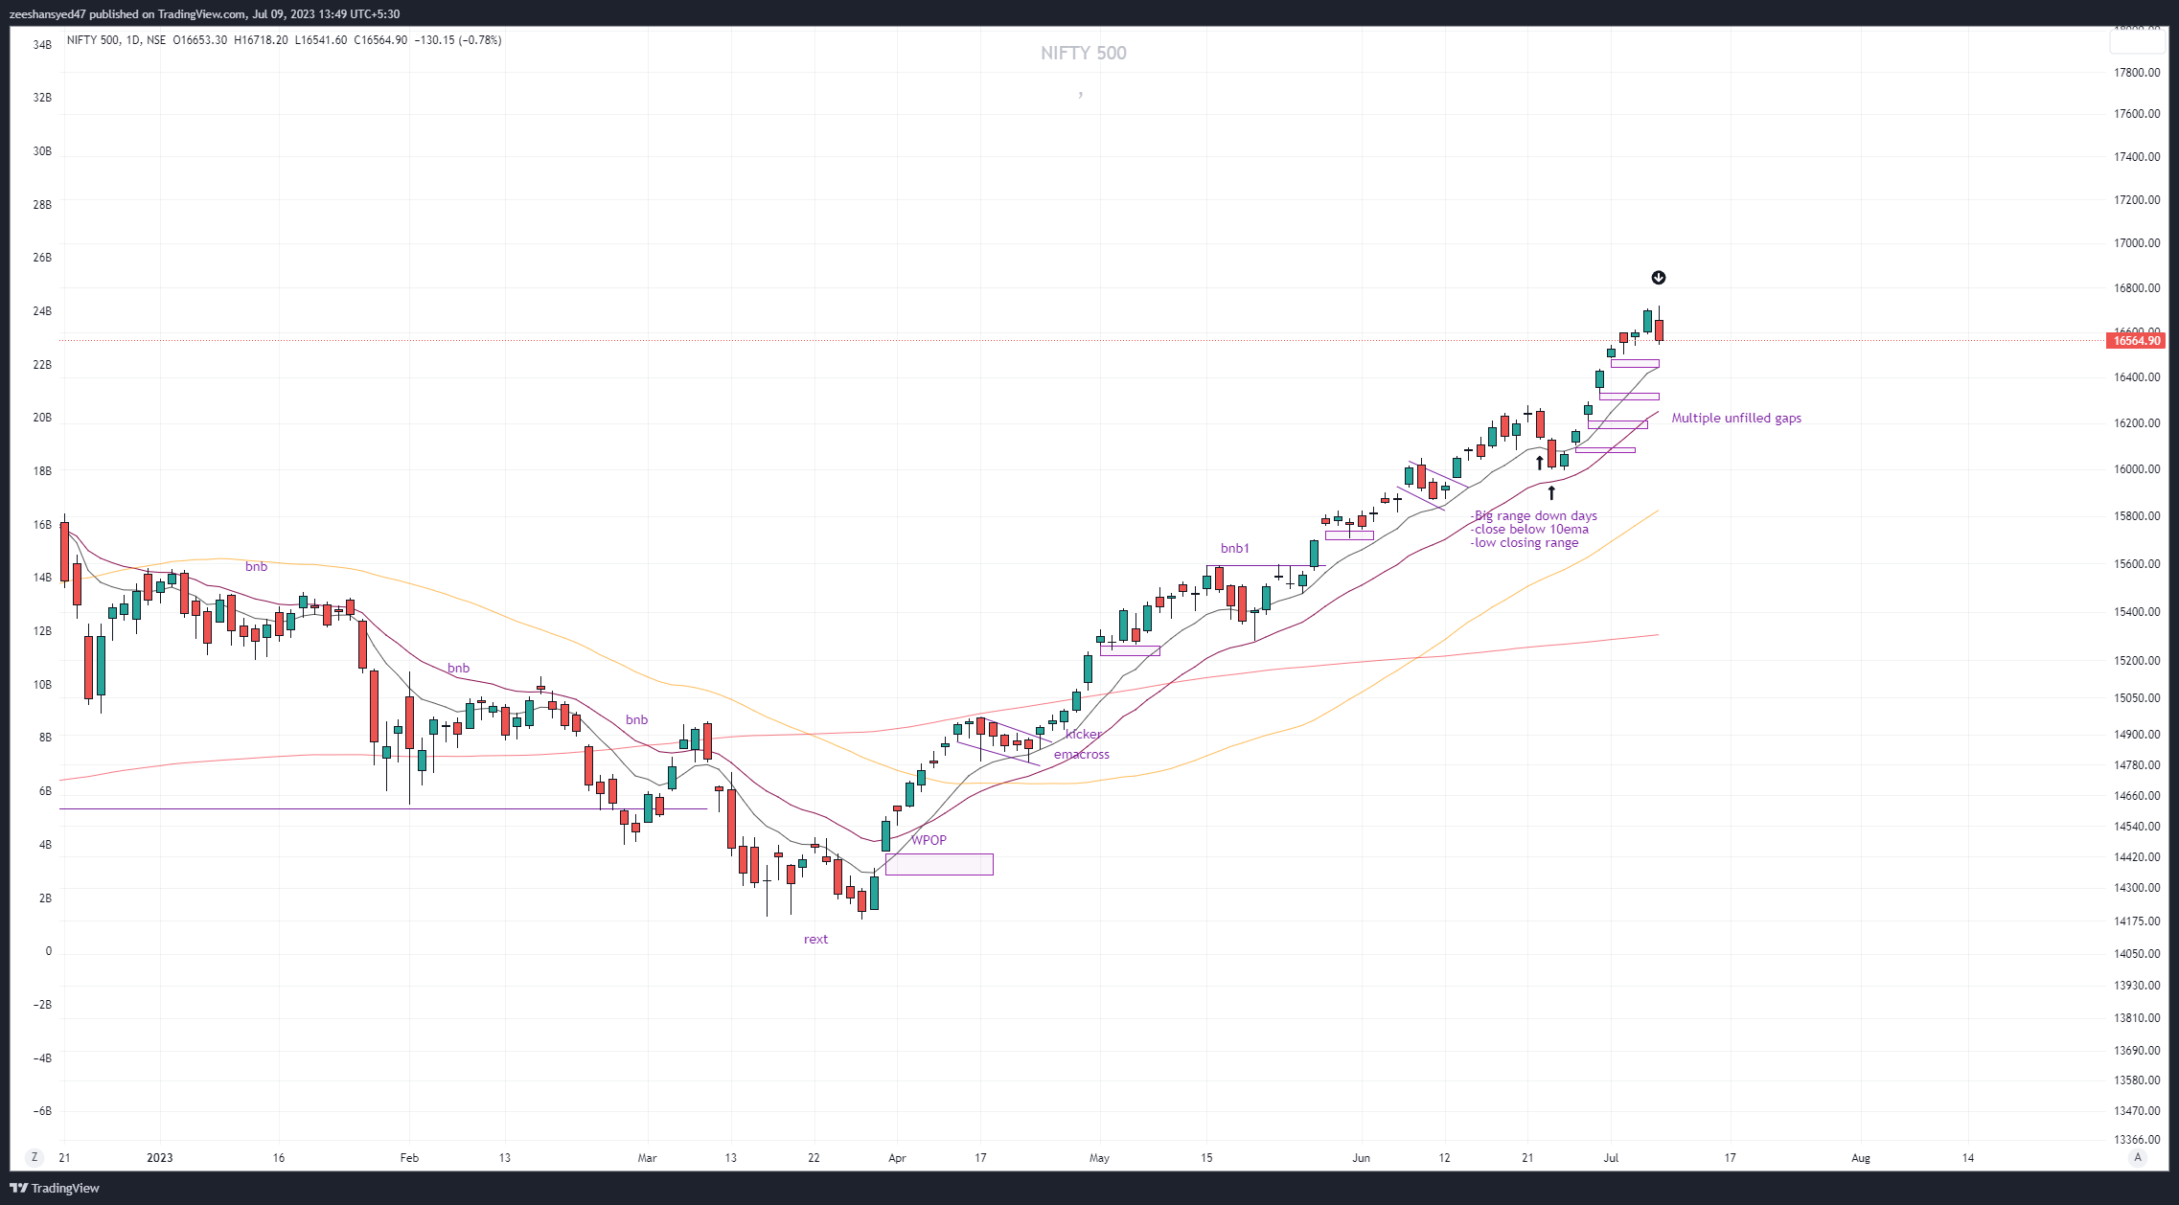This screenshot has height=1205, width=2179.
Task: Click the 'Big range down days' note
Action: pyautogui.click(x=1535, y=516)
